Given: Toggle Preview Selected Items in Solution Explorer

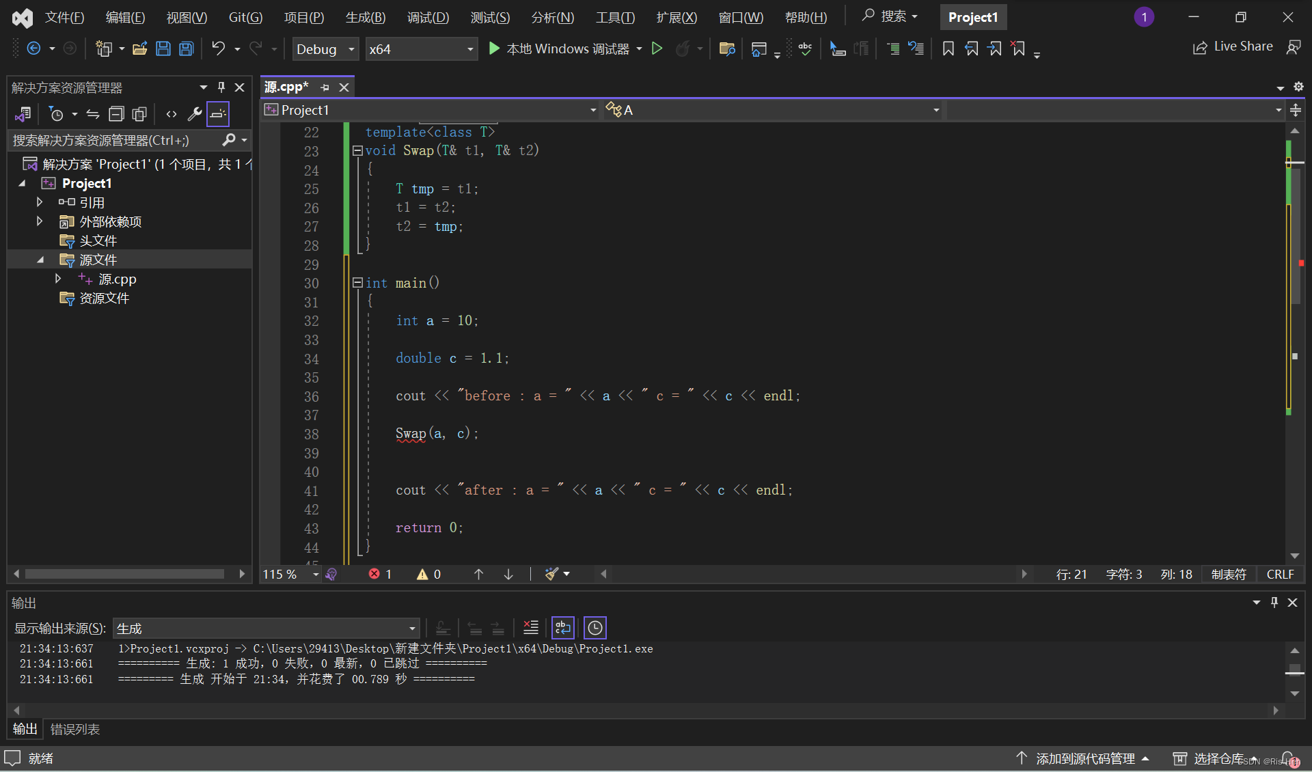Looking at the screenshot, I should point(218,114).
